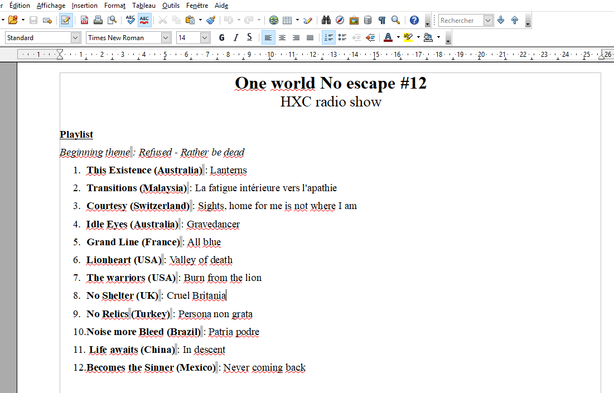Open the Navigator compass icon
614x393 pixels.
[340, 20]
